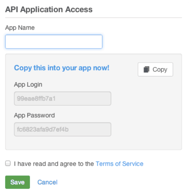Click the App Login label
Screen dimensions: 194x194
28,85
